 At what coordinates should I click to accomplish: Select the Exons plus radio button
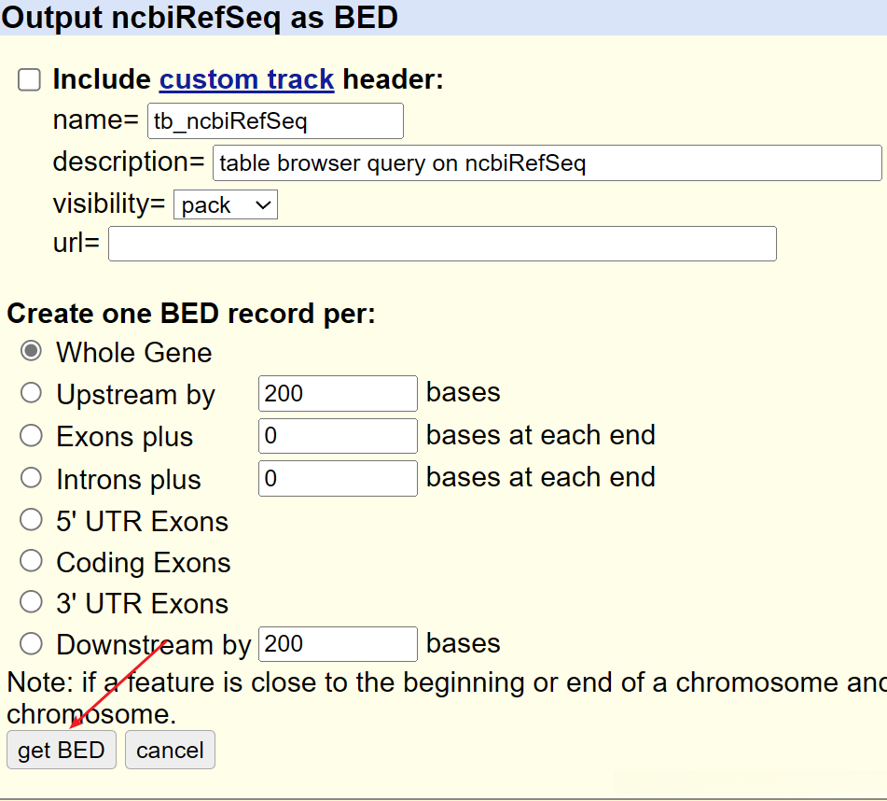click(x=32, y=436)
